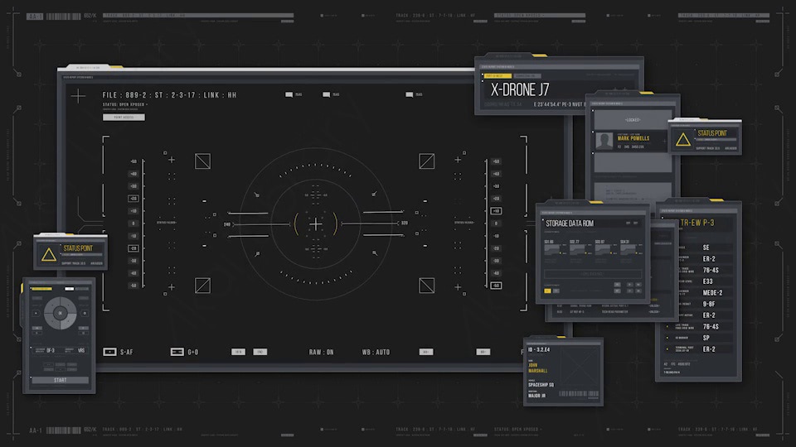
Task: Select the yellow tab above the X-DRONE J7 title
Action: pyautogui.click(x=497, y=76)
